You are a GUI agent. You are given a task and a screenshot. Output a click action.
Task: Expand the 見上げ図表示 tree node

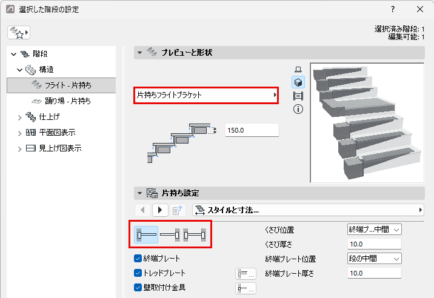(x=19, y=149)
